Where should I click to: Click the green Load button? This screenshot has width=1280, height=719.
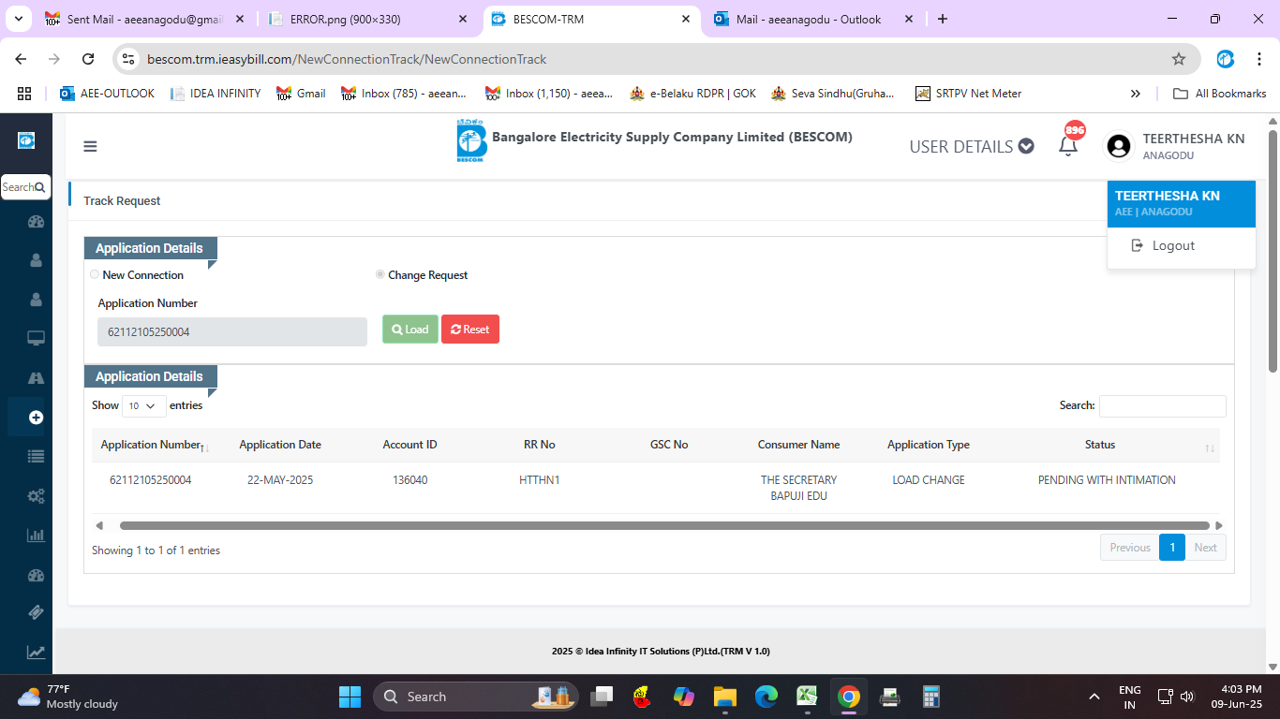pos(410,330)
